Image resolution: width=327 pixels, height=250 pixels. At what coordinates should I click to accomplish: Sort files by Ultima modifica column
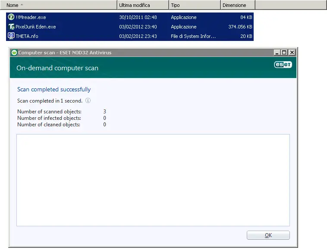(143, 5)
